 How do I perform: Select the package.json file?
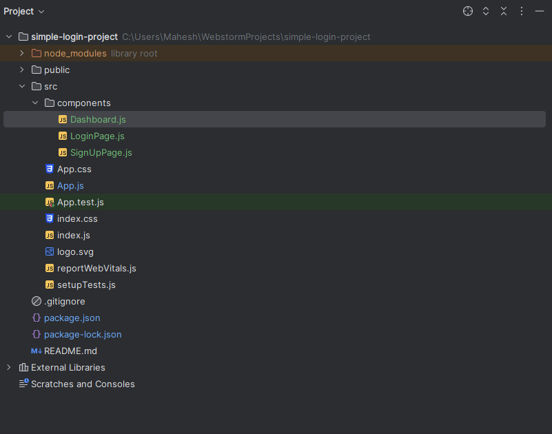tap(72, 318)
